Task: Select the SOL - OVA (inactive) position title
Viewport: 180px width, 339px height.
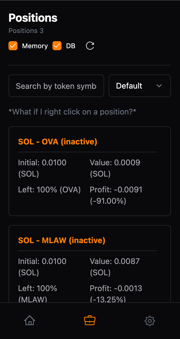Action: (58, 142)
